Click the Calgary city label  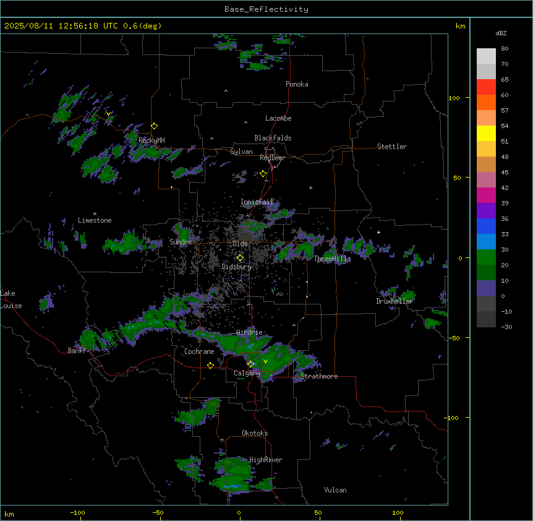pyautogui.click(x=247, y=373)
